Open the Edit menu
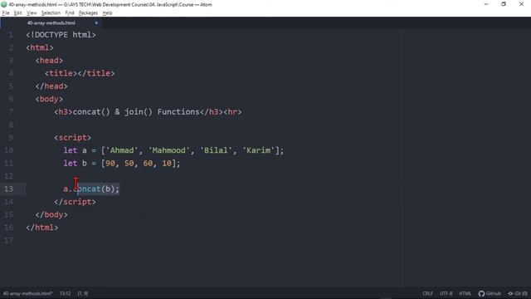The image size is (531, 299). tap(17, 13)
